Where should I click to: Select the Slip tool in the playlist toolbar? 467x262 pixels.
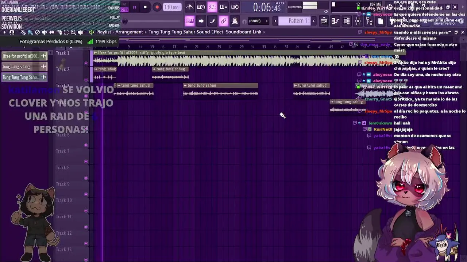coord(52,32)
